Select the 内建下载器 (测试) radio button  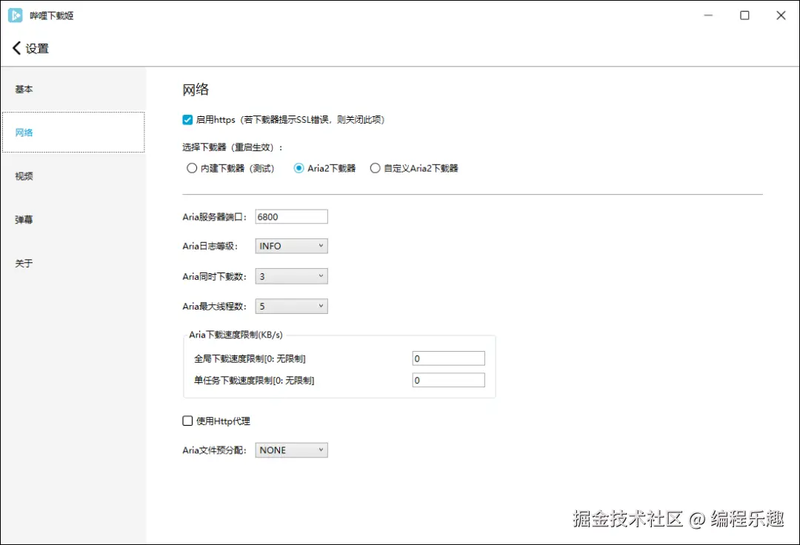[x=192, y=168]
